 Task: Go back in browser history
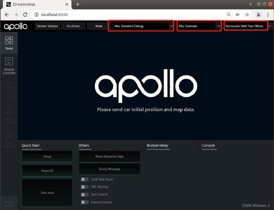(7, 15)
